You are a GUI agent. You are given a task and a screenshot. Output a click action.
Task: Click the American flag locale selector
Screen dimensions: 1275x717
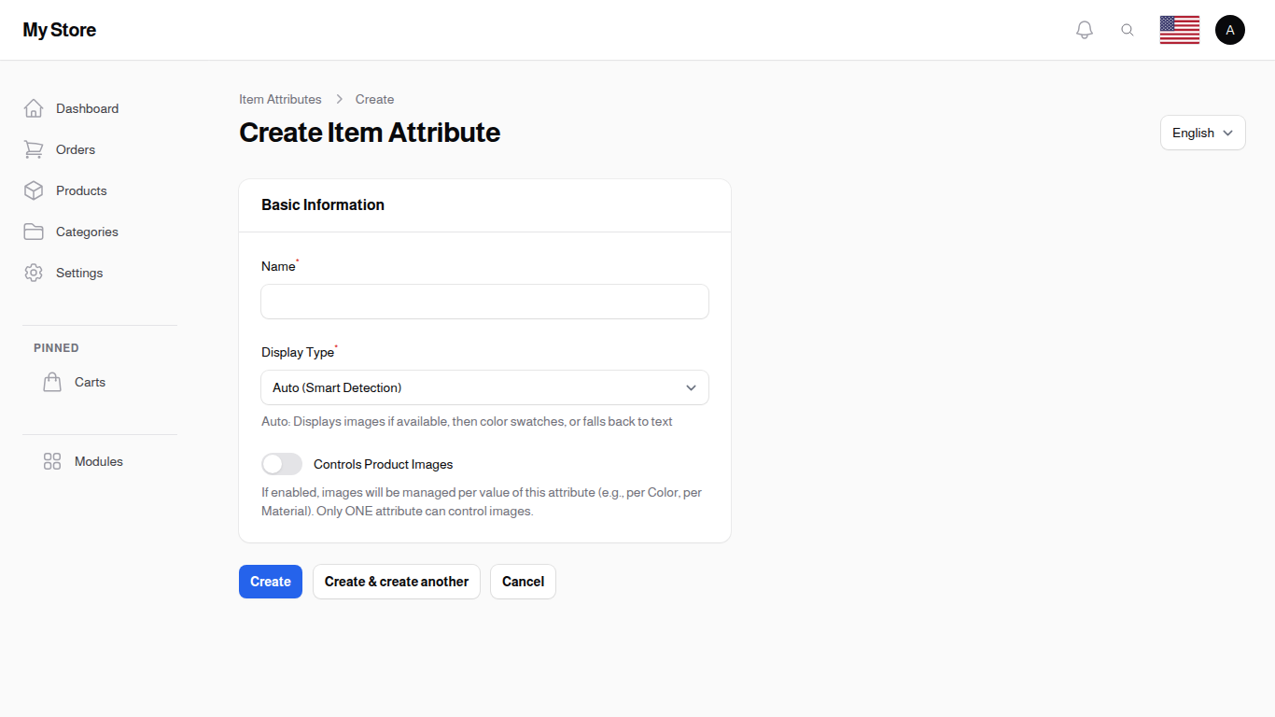tap(1179, 29)
